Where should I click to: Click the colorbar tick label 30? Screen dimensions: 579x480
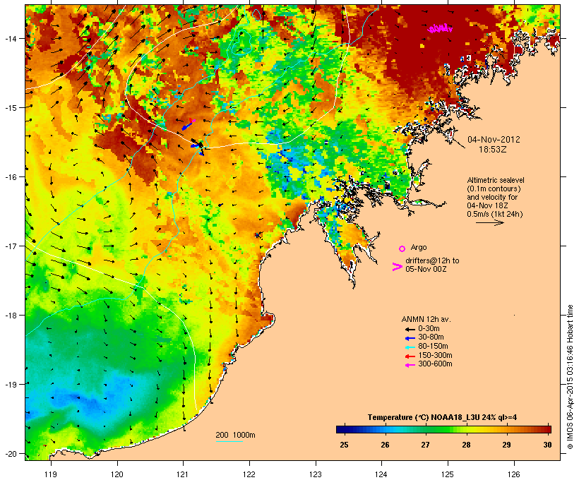(548, 445)
